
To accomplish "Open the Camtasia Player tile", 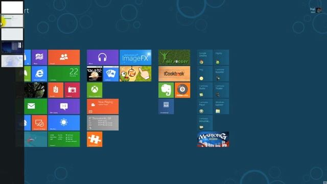I will 205,106.
